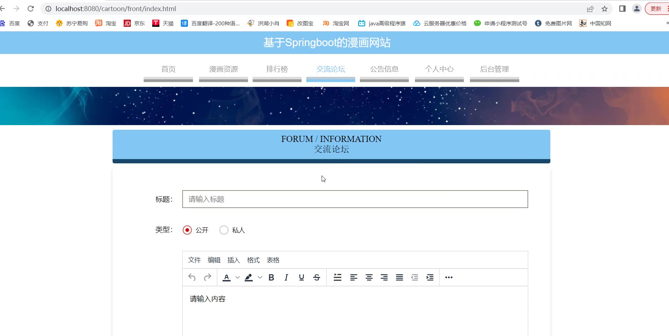Align text left
Image resolution: width=669 pixels, height=336 pixels.
point(354,277)
